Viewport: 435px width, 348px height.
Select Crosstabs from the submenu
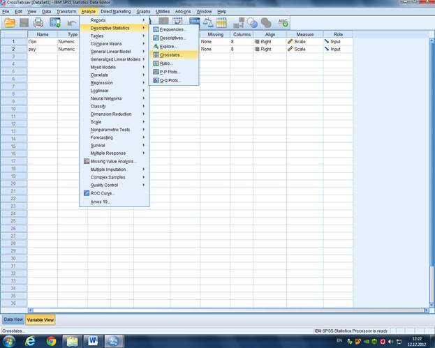pyautogui.click(x=171, y=54)
